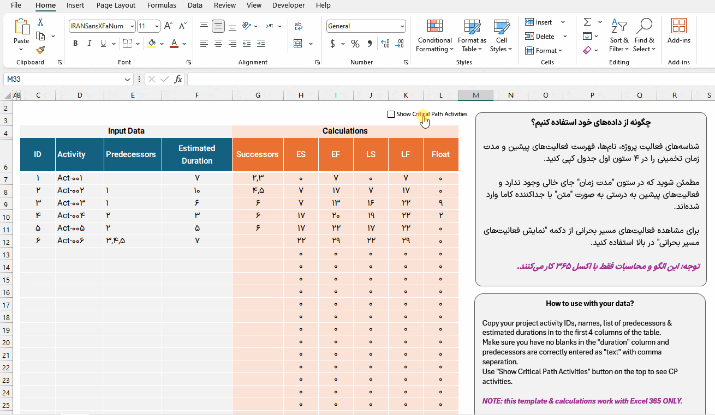Screen dimensions: 715x415
Task: Apply the yellow fill color bucket
Action: coord(152,44)
